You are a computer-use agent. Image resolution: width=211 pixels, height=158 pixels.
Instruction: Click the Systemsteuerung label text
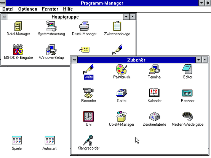point(51,34)
